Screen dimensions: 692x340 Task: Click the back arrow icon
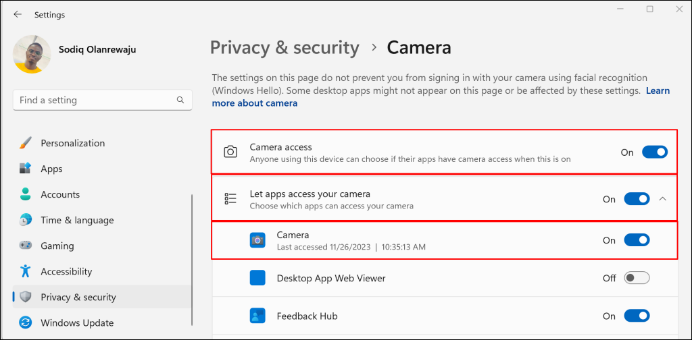(x=18, y=14)
